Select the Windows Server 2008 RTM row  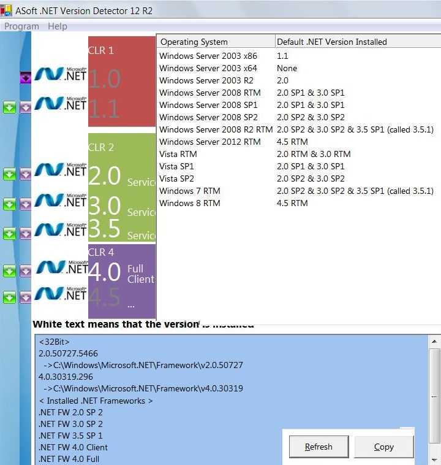click(298, 93)
